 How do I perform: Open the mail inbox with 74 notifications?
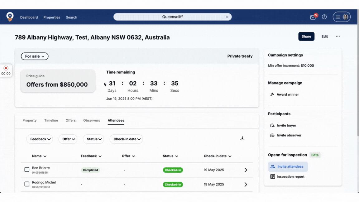coord(313,17)
